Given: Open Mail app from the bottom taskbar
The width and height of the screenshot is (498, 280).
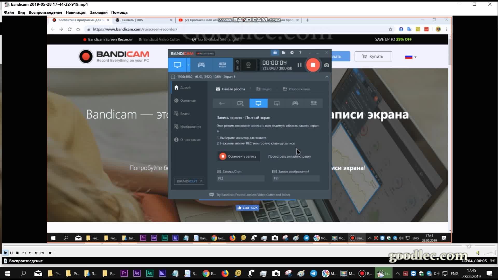Looking at the screenshot, I should tap(38, 273).
